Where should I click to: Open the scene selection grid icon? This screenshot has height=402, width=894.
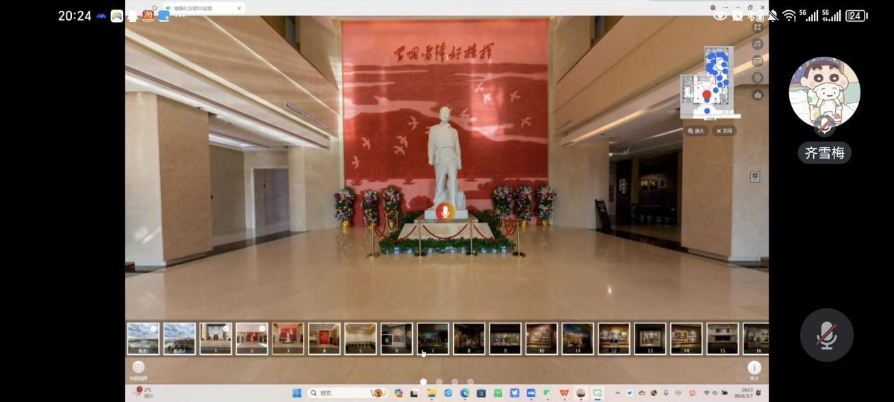138,367
